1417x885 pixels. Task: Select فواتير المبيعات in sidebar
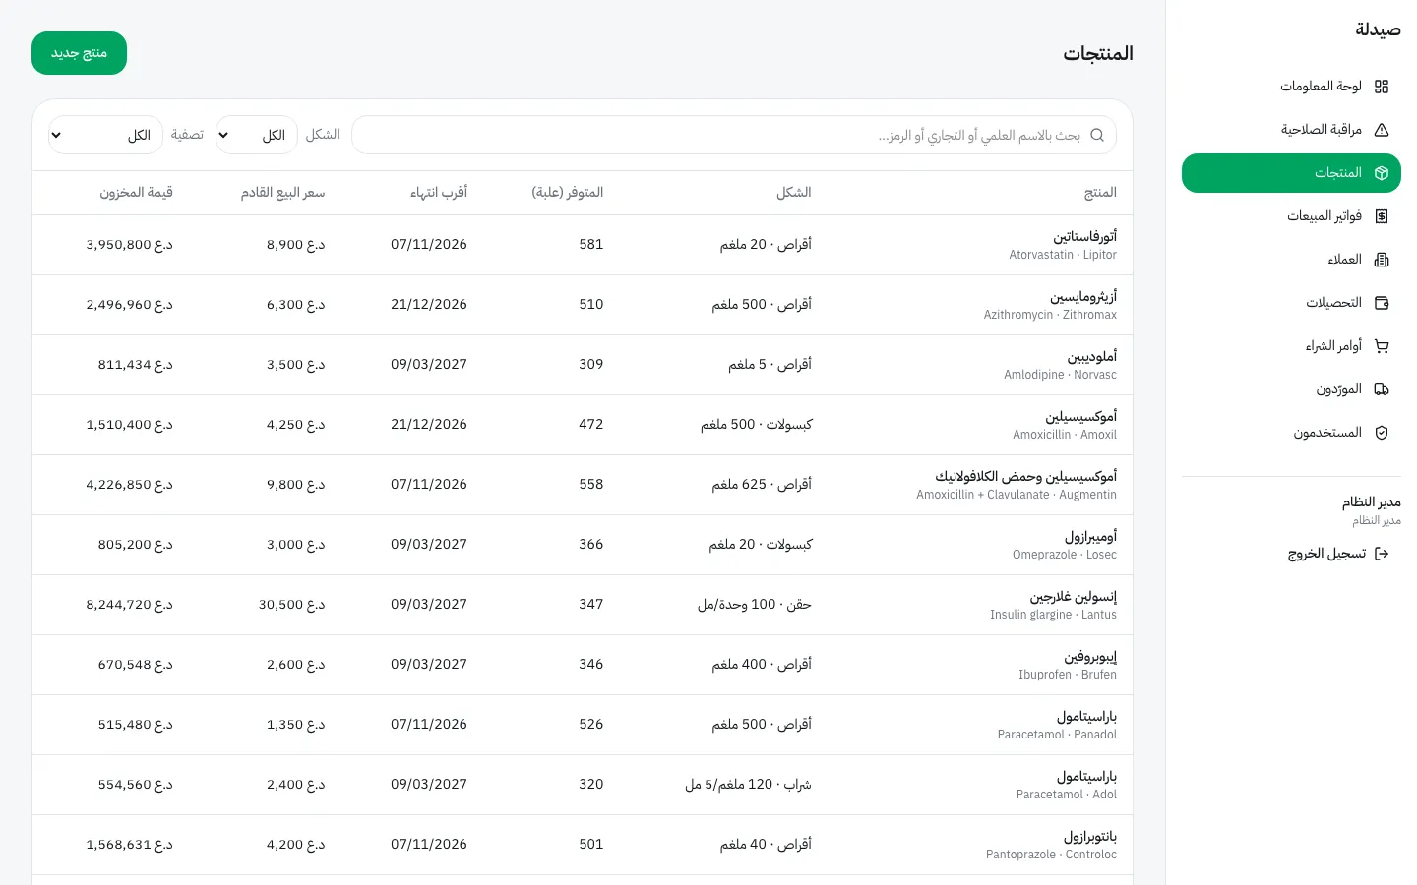pyautogui.click(x=1291, y=216)
